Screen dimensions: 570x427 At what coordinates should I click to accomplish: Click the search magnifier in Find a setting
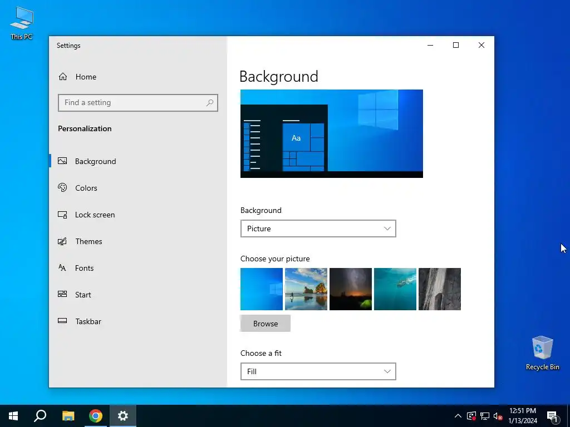pos(210,103)
